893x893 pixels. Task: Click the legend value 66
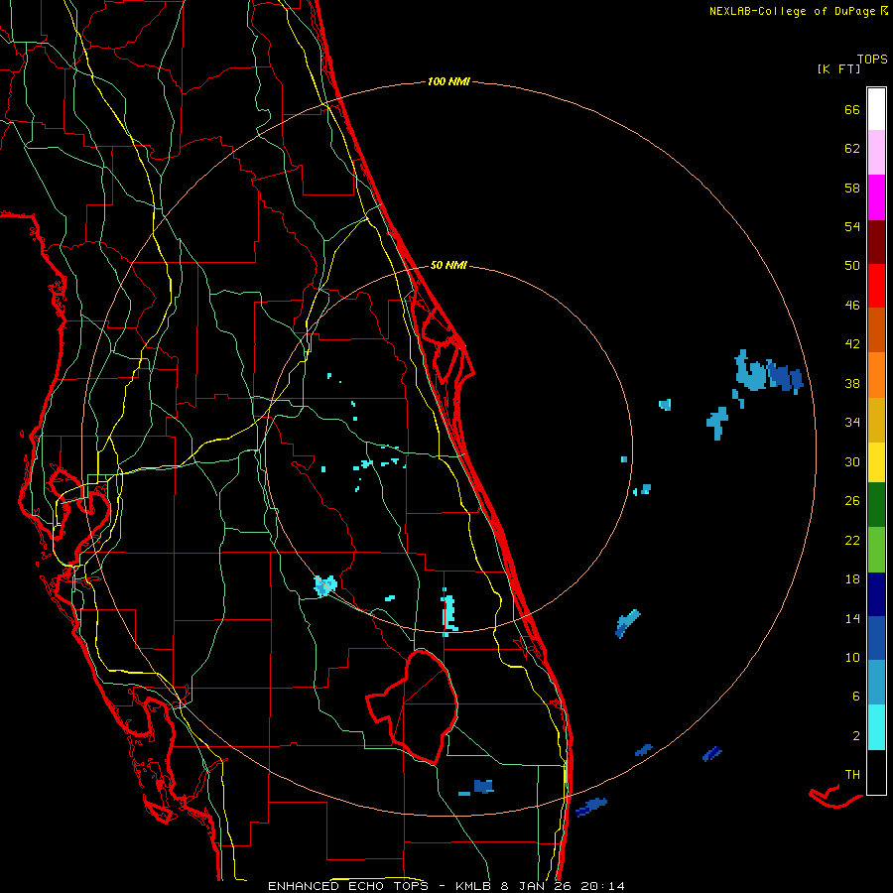point(852,109)
